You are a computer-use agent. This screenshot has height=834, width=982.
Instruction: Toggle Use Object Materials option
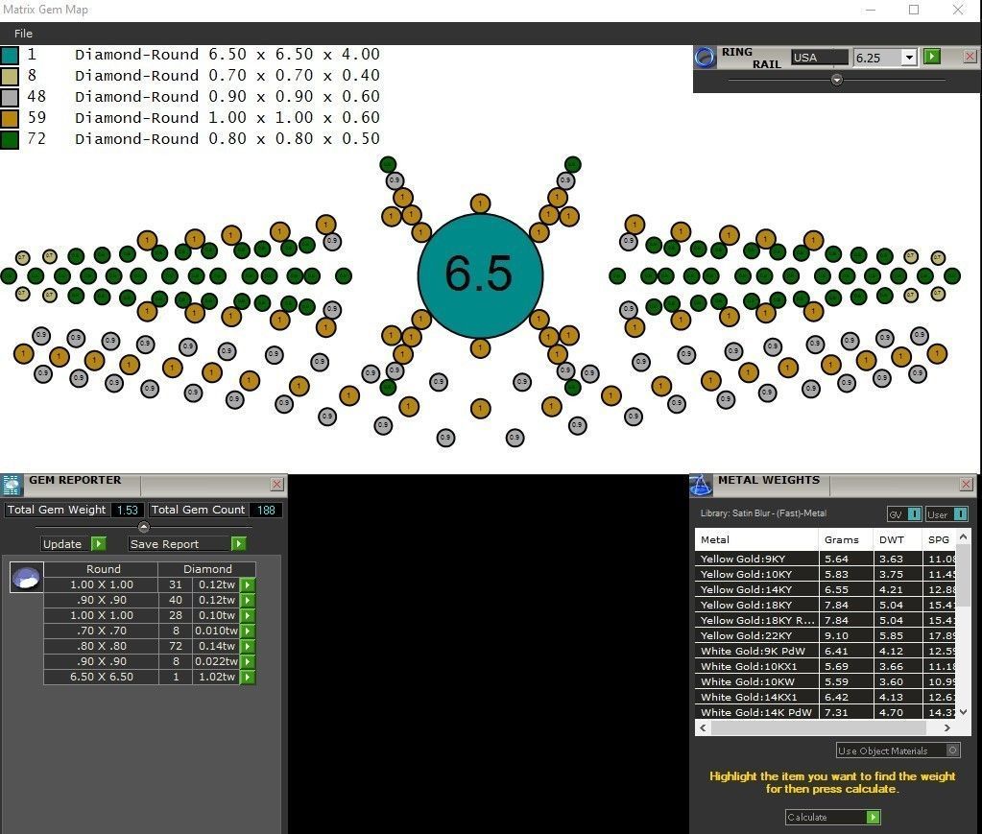point(898,751)
